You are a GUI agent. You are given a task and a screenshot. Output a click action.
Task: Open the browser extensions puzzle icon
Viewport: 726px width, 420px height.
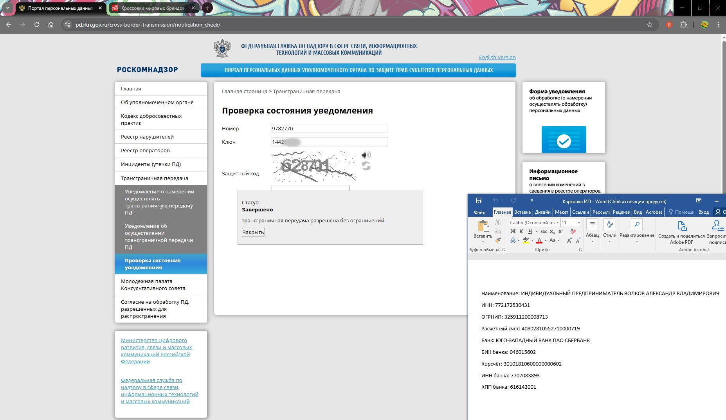[x=683, y=25]
